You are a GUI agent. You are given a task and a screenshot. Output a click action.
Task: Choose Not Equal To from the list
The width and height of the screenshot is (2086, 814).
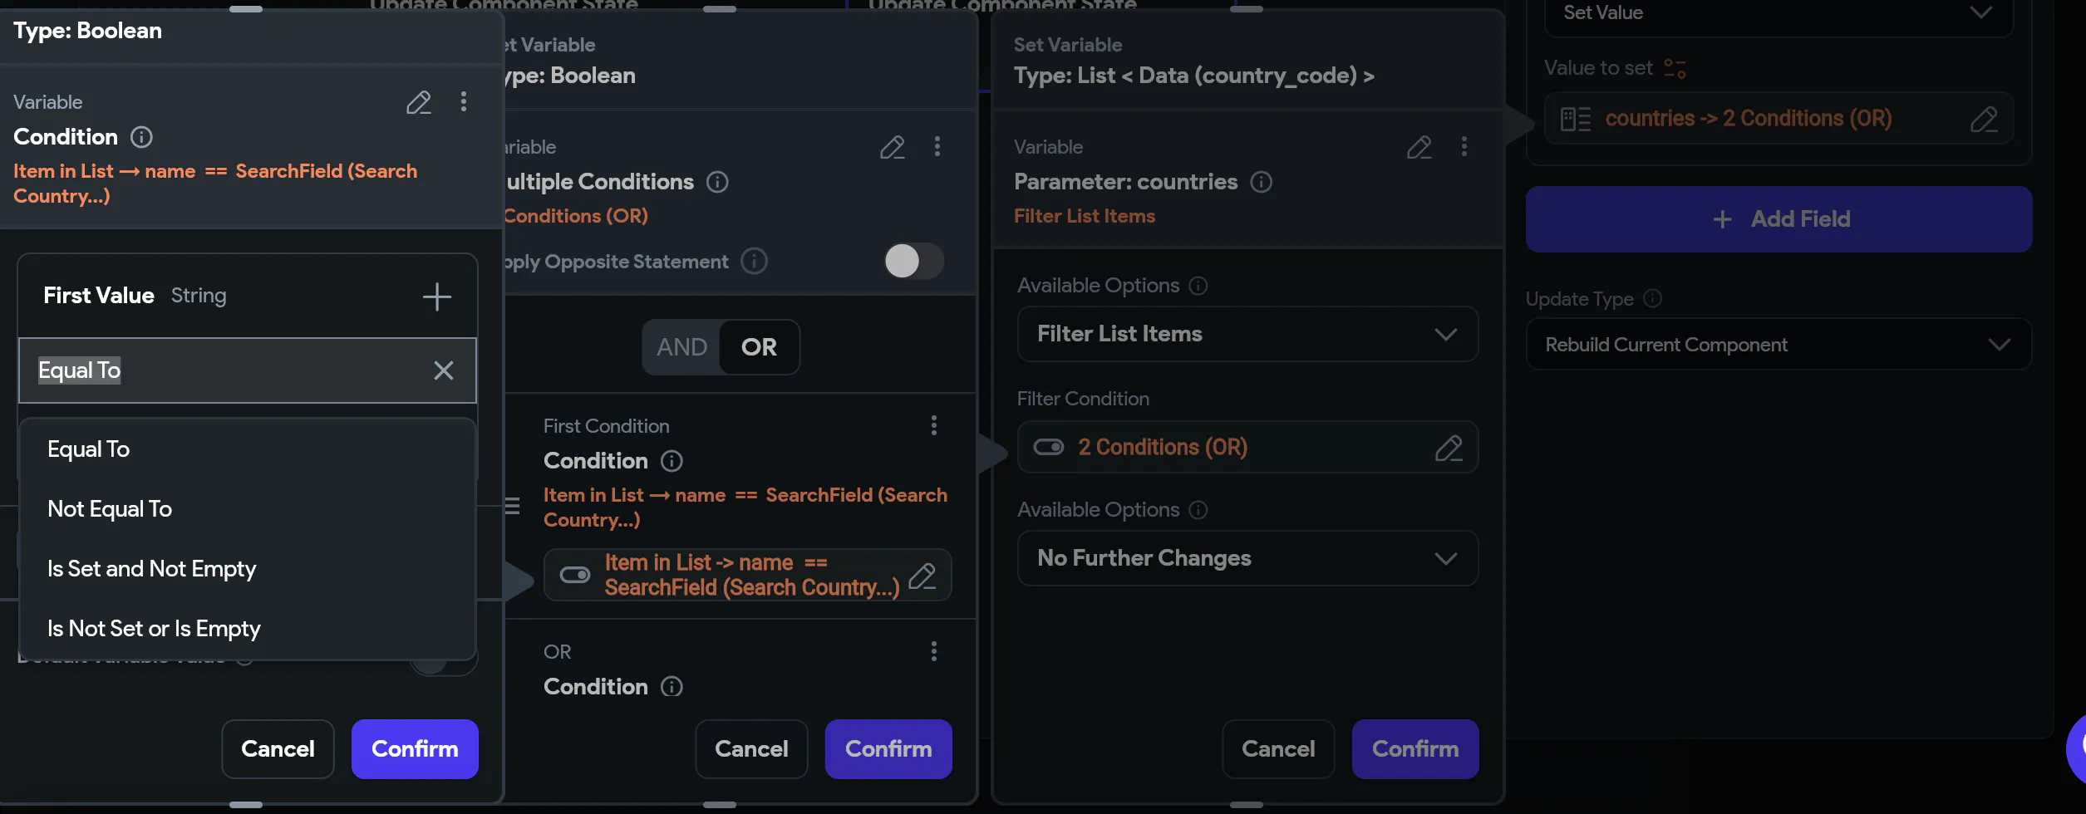point(110,509)
